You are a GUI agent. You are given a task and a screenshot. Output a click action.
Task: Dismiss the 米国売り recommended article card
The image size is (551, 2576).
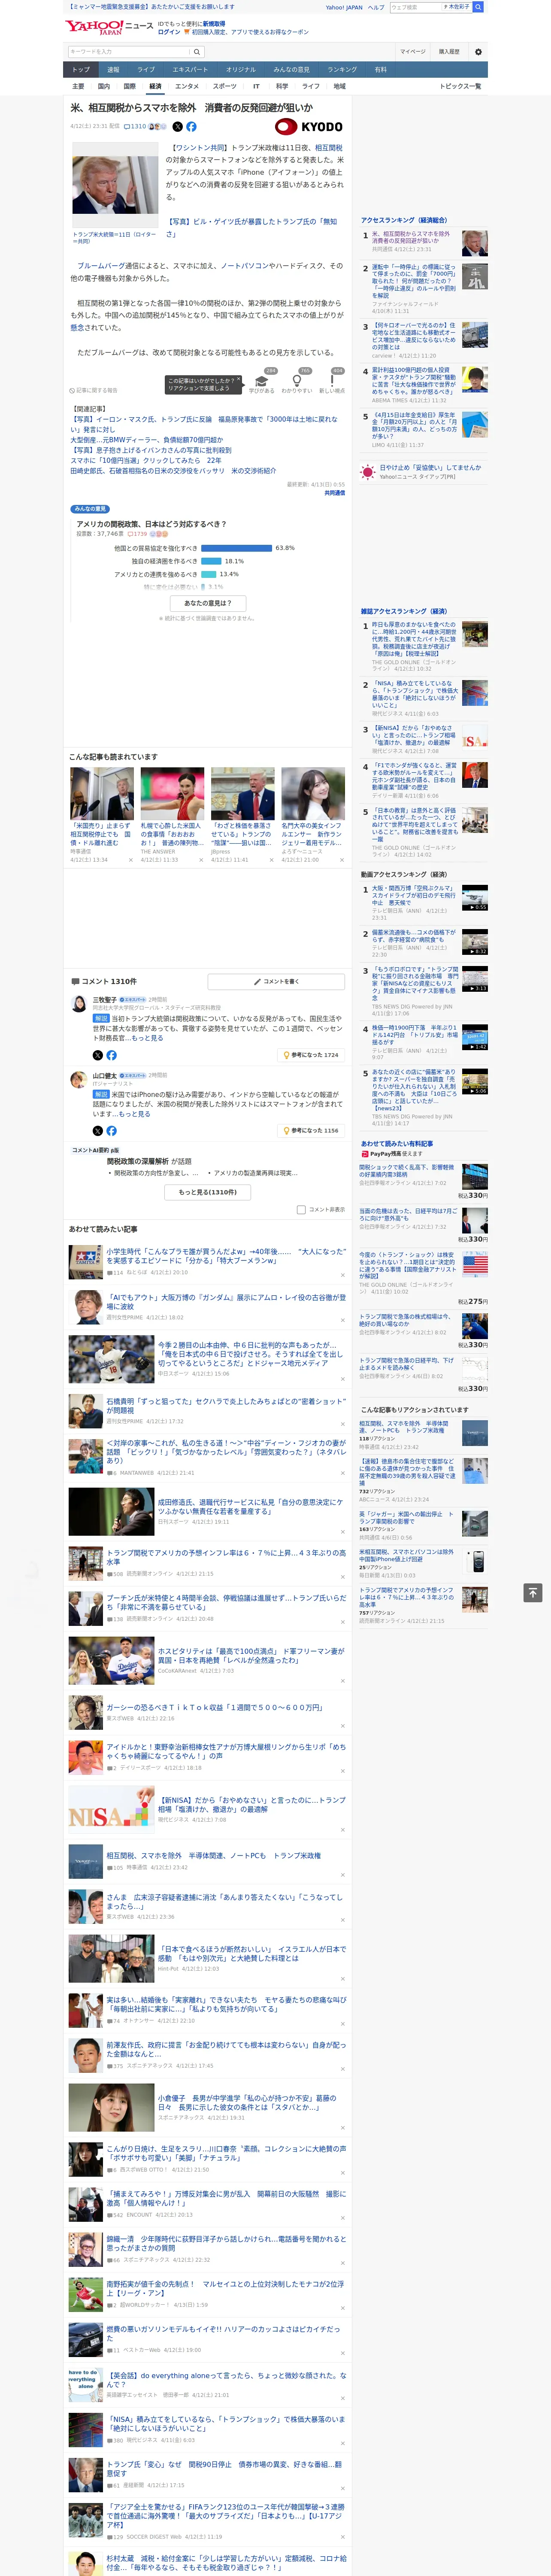(130, 860)
